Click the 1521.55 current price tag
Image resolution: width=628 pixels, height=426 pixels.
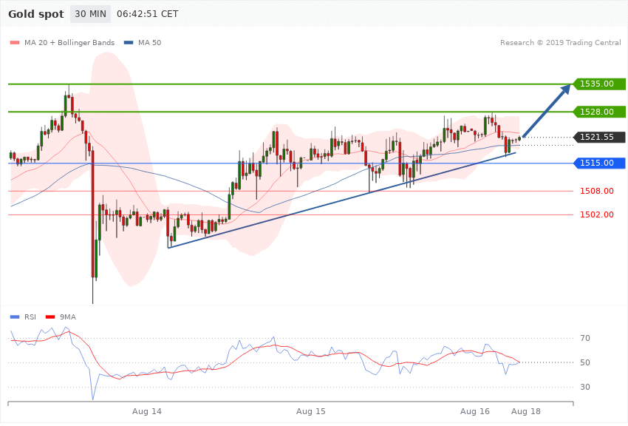[598, 137]
